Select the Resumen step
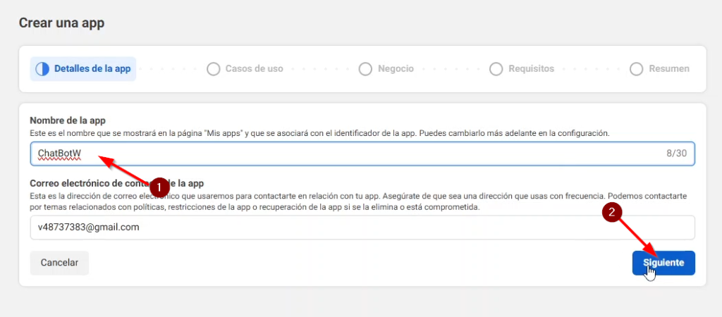The height and width of the screenshot is (317, 722). (659, 69)
